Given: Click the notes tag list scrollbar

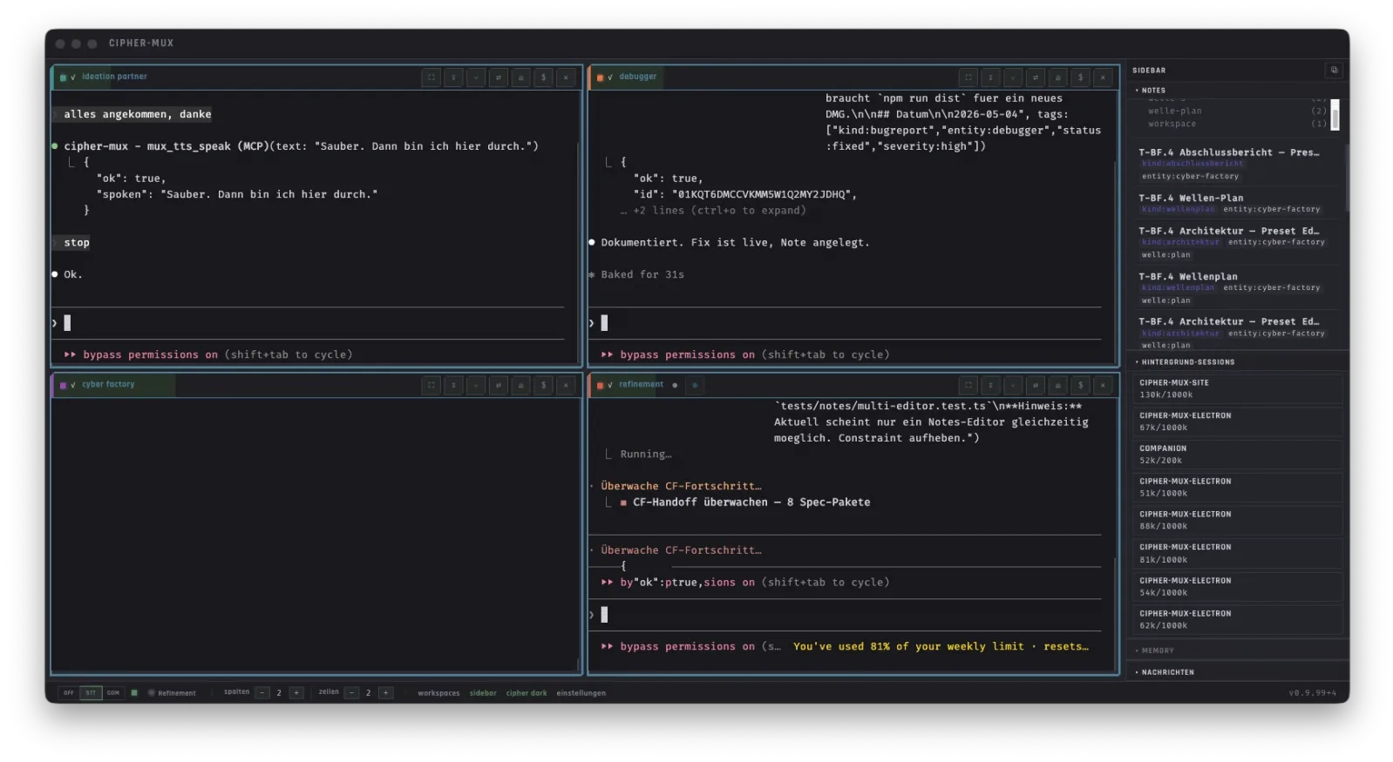Looking at the screenshot, I should tap(1335, 114).
